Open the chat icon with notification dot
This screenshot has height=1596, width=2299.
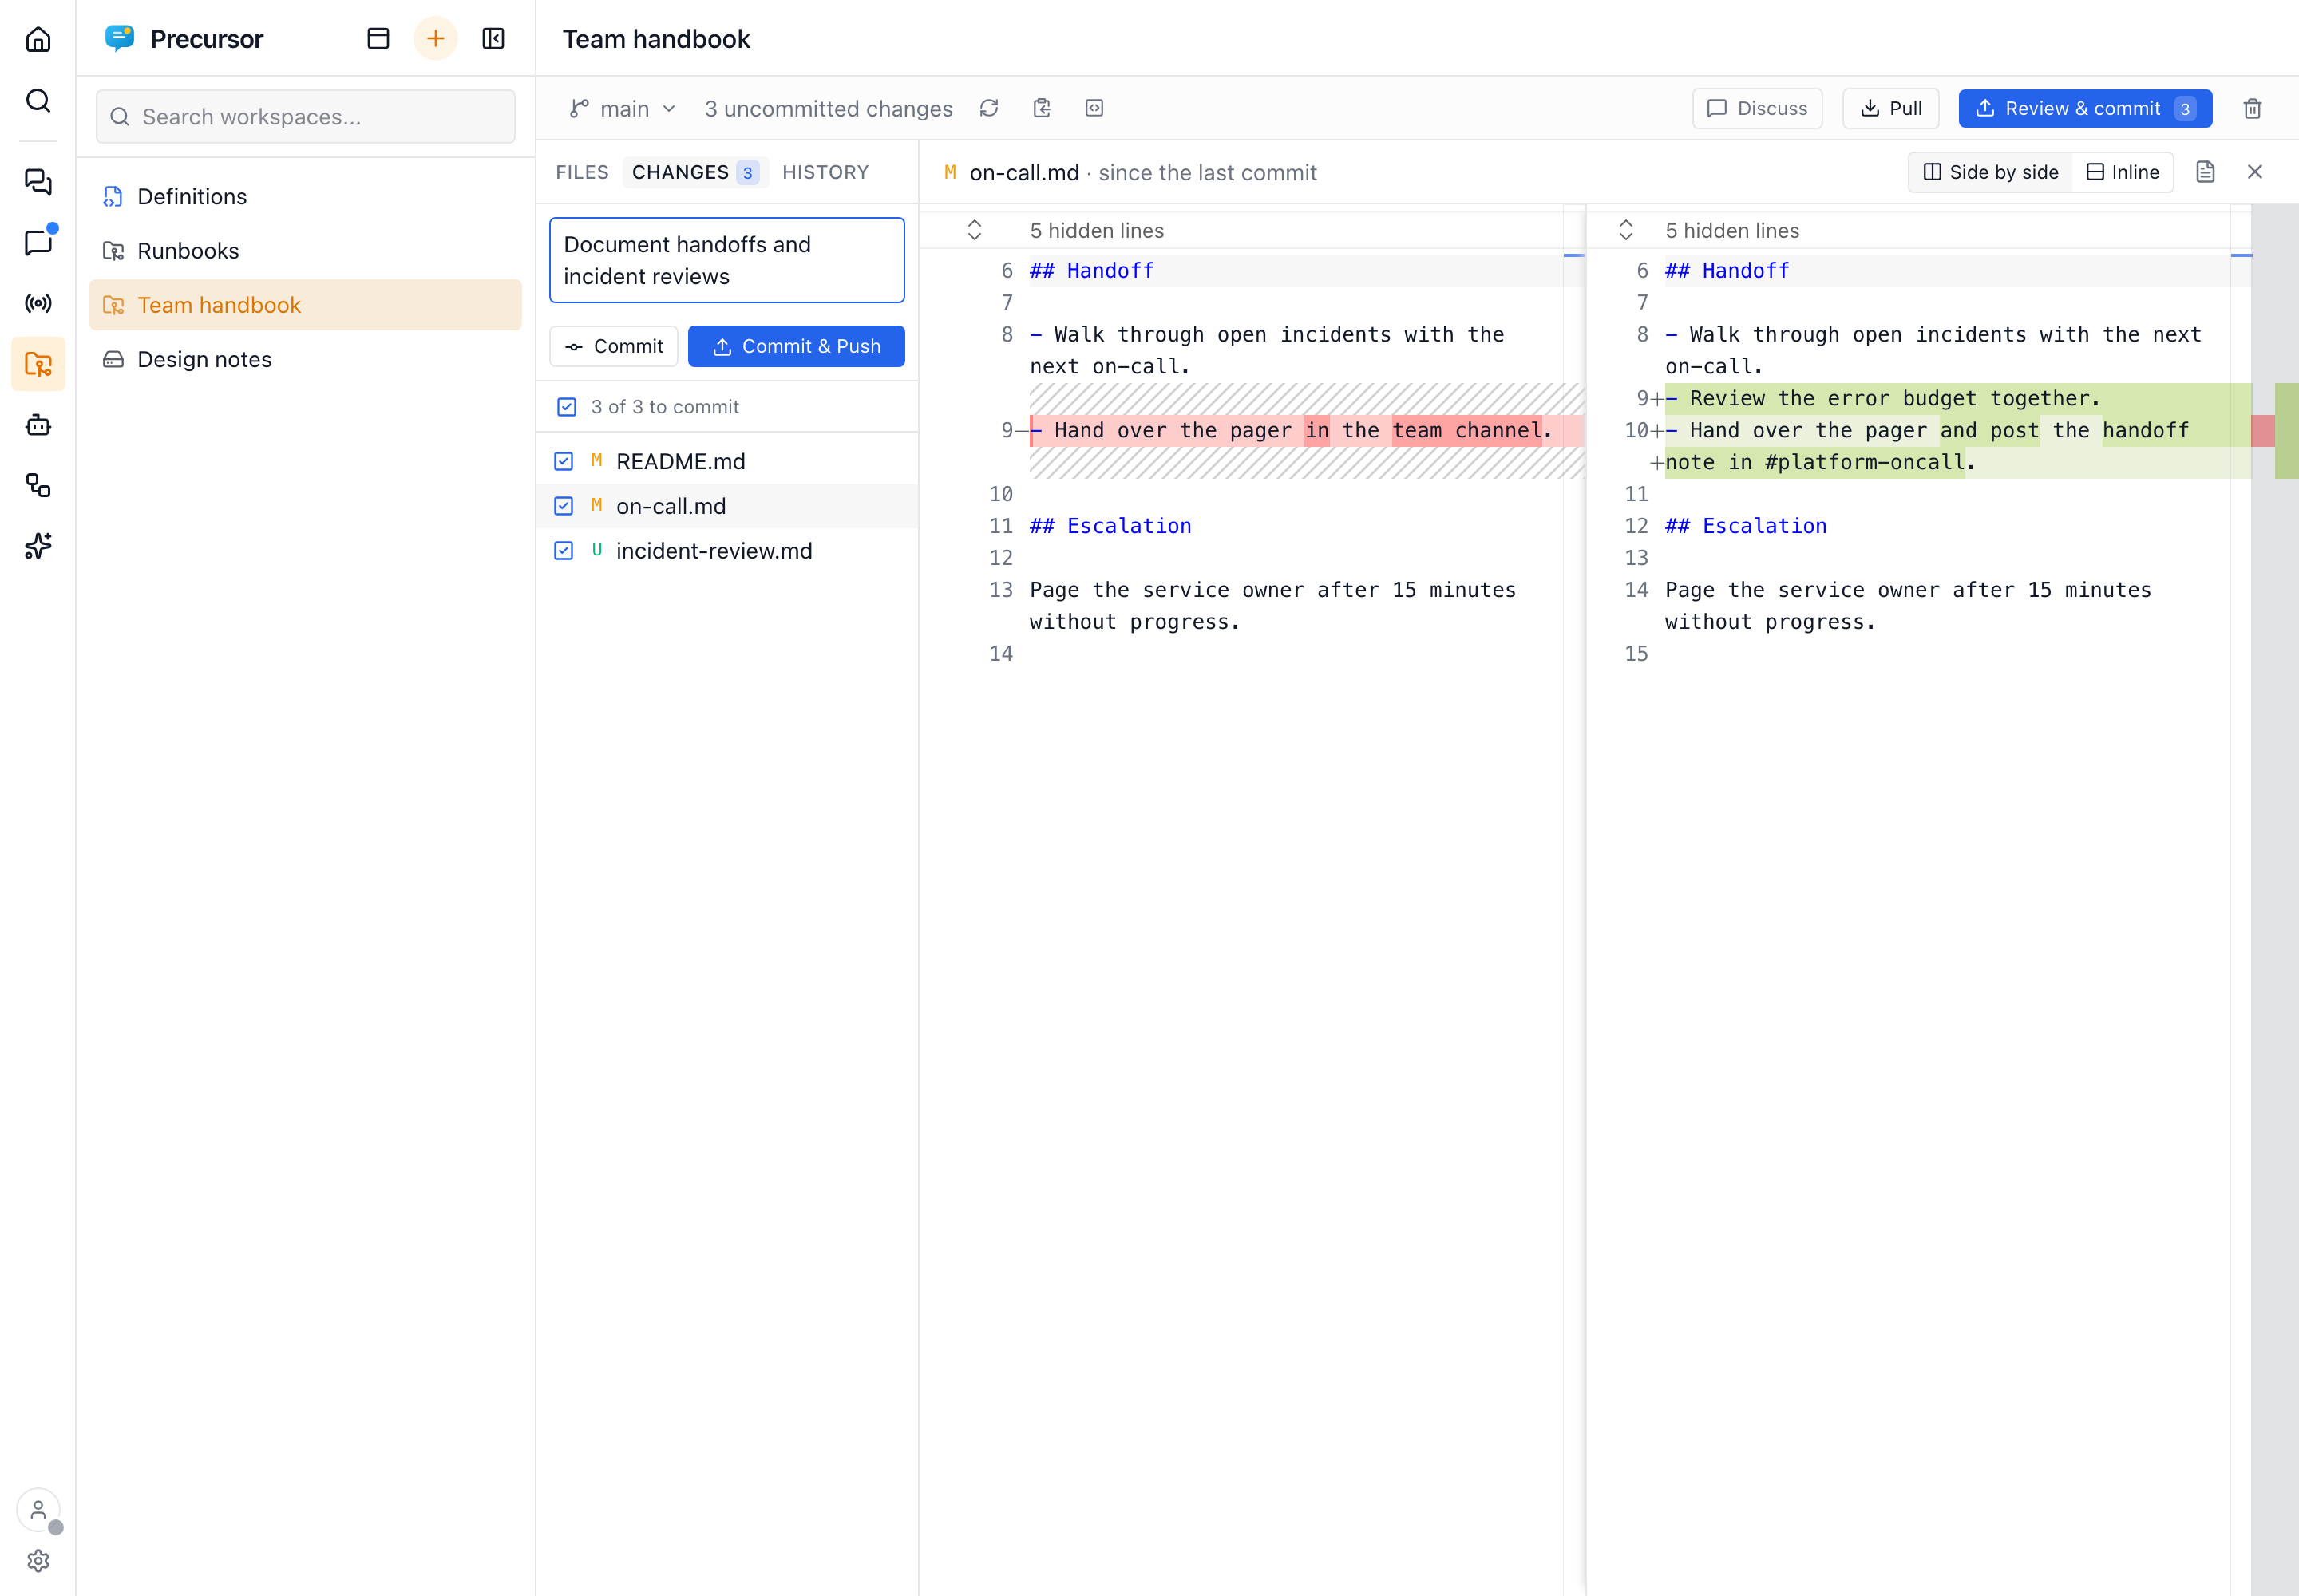tap(38, 242)
